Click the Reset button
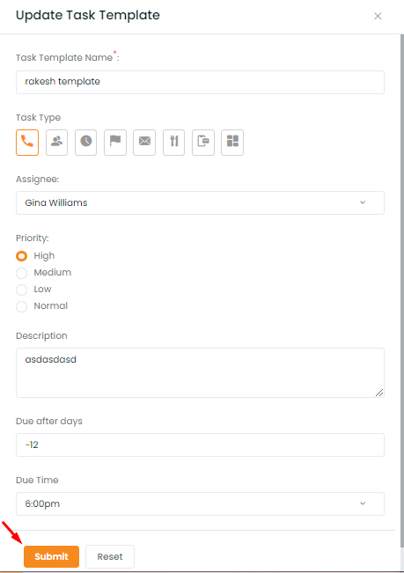 pyautogui.click(x=110, y=556)
